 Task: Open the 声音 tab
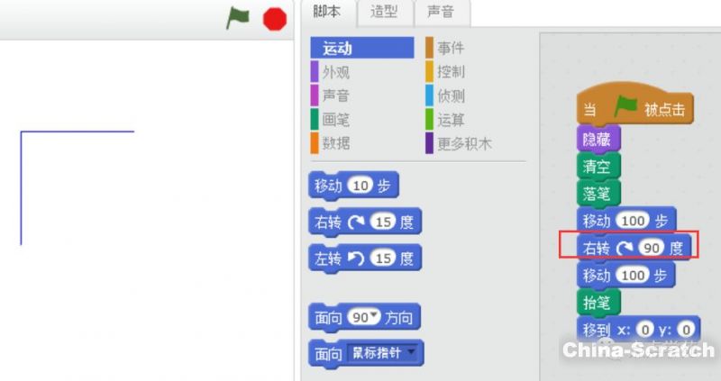point(440,12)
